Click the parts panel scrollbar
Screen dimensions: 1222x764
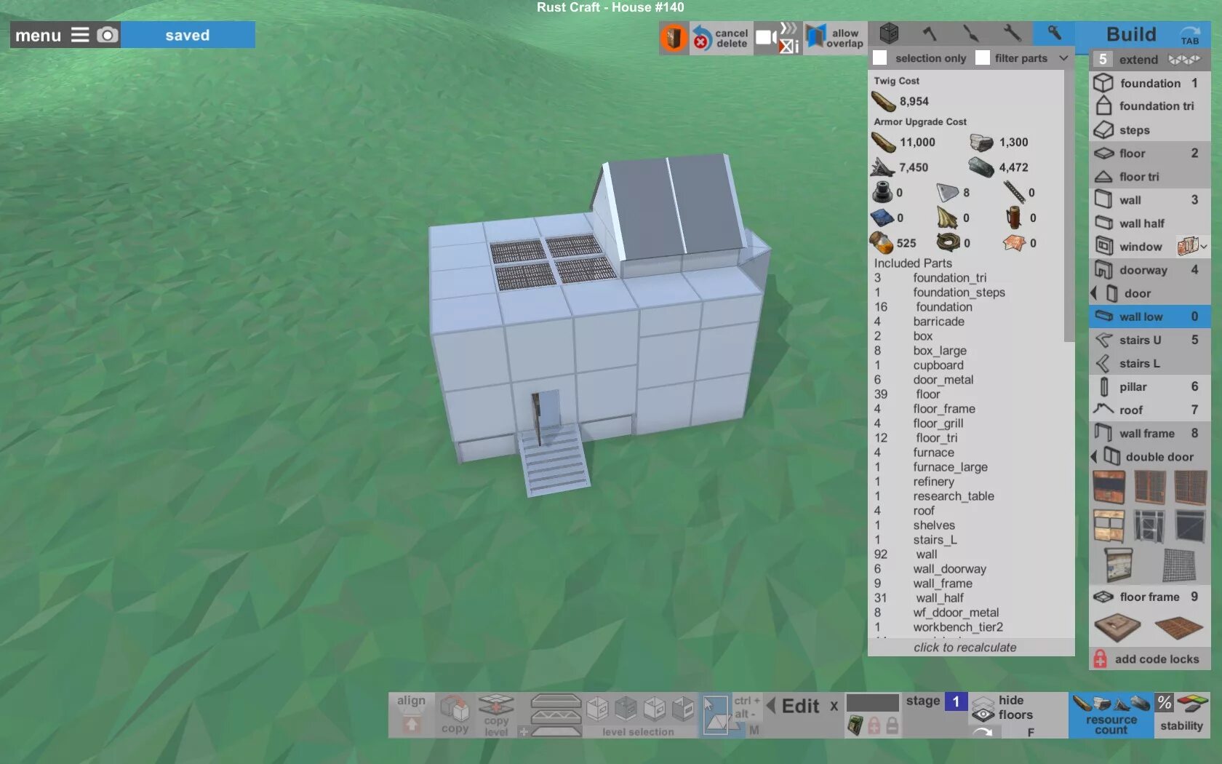click(x=1069, y=207)
